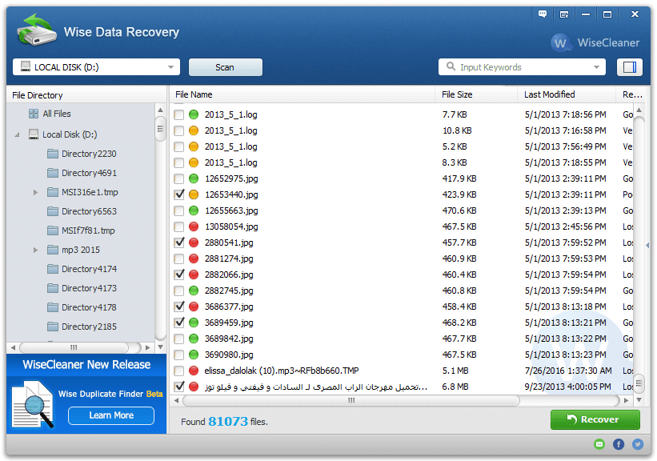Image resolution: width=657 pixels, height=461 pixels.
Task: Collapse the Local Disk (D:) tree node
Action: (x=17, y=134)
